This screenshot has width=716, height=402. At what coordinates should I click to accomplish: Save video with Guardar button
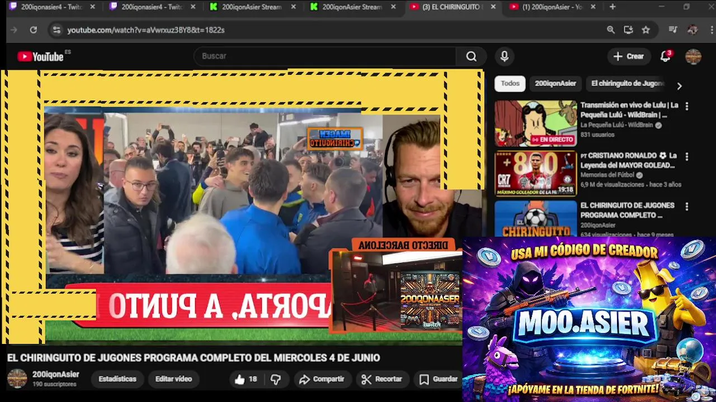[439, 379]
